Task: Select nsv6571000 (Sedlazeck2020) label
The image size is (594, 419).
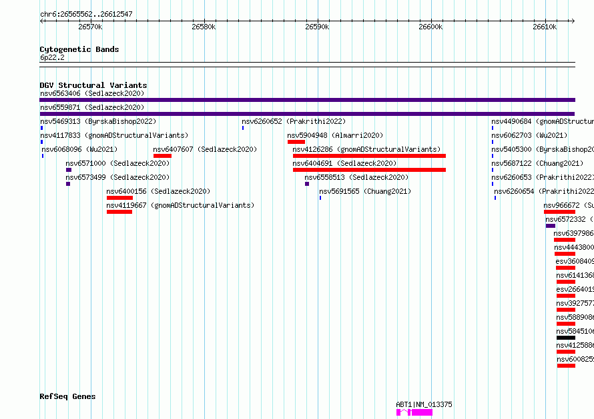Action: [117, 163]
